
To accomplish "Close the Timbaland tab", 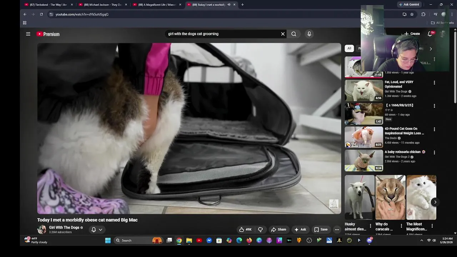I will [x=72, y=5].
